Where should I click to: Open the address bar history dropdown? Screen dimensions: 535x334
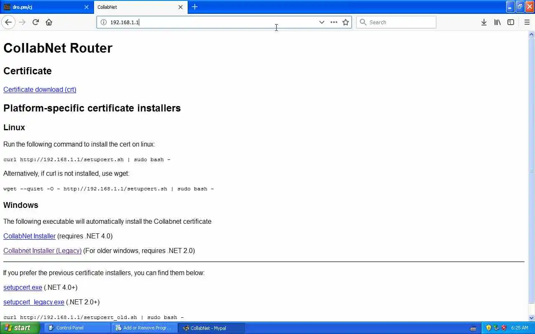(x=321, y=22)
